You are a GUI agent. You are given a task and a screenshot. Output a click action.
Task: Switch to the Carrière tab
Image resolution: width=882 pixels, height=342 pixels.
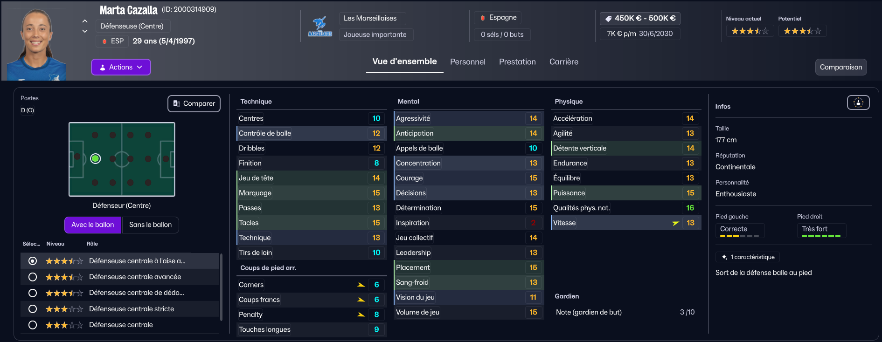[563, 62]
